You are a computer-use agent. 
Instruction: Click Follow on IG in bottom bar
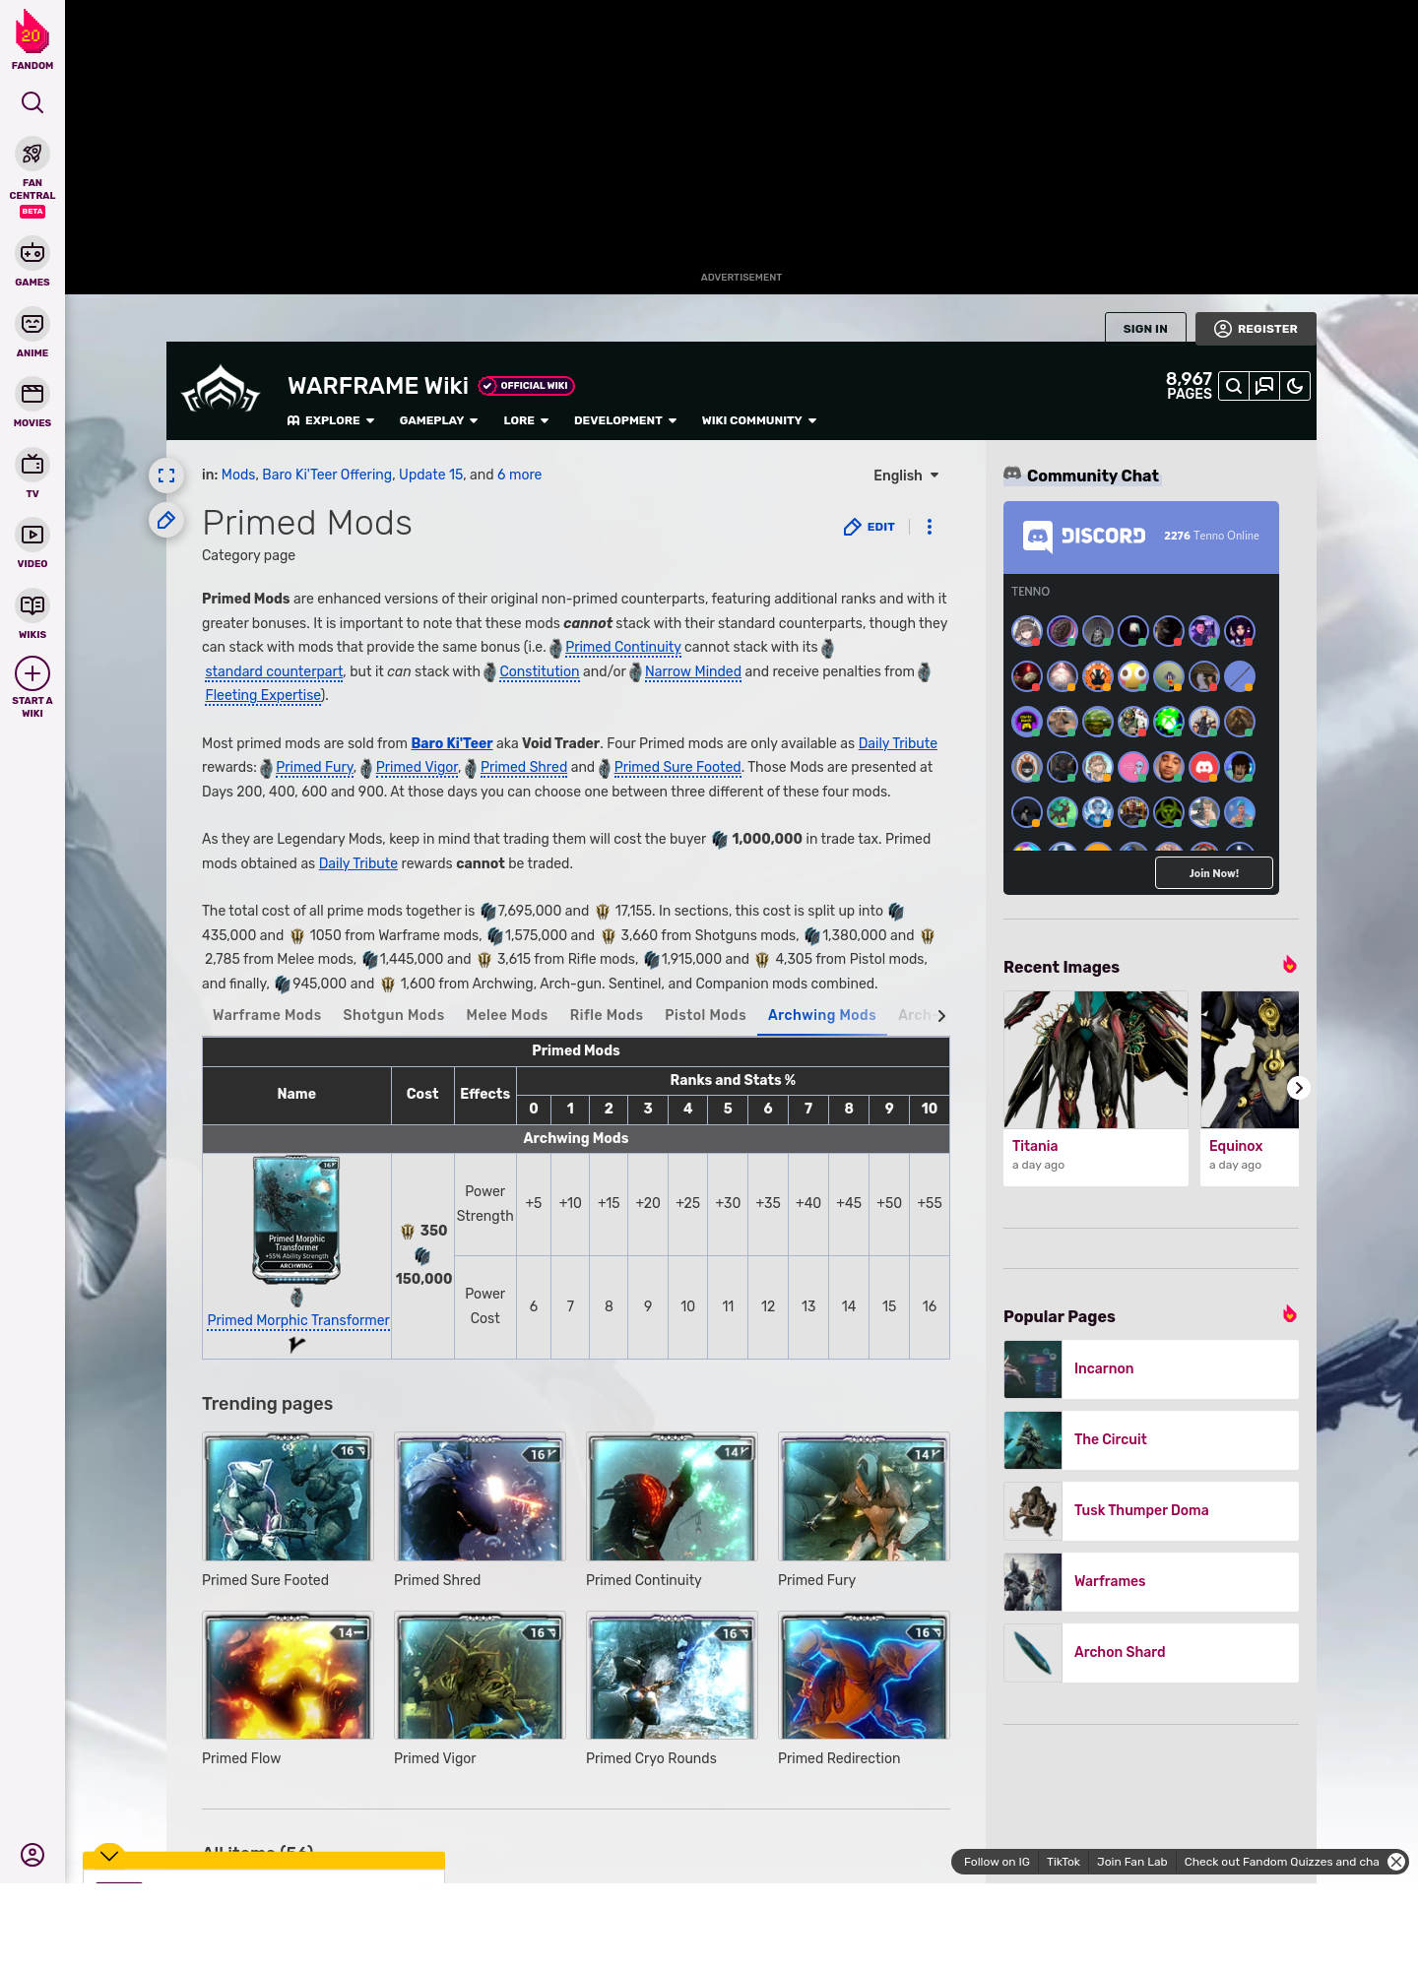[x=997, y=1862]
